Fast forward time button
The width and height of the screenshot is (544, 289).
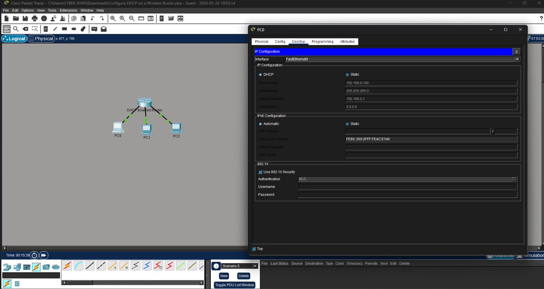click(x=44, y=255)
